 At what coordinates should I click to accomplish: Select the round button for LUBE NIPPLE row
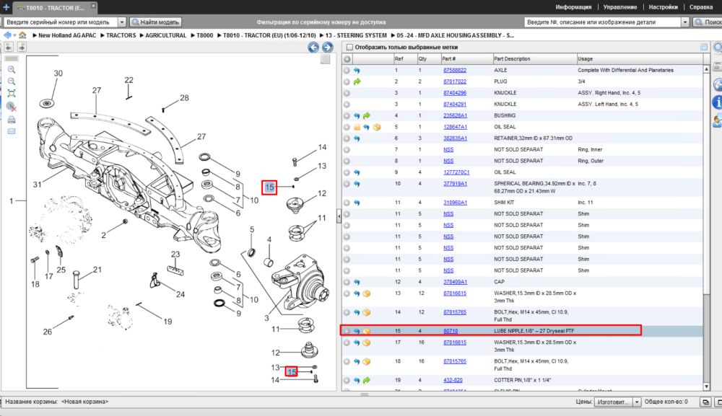pyautogui.click(x=347, y=331)
